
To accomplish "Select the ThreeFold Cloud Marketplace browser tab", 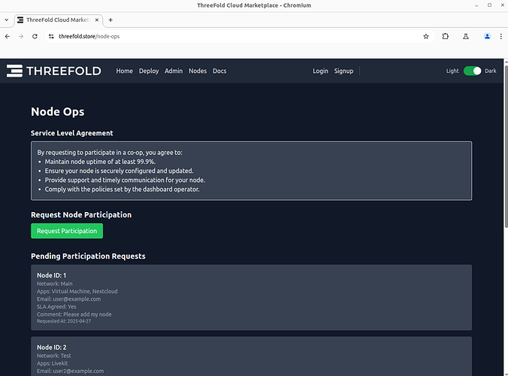I will pos(59,20).
